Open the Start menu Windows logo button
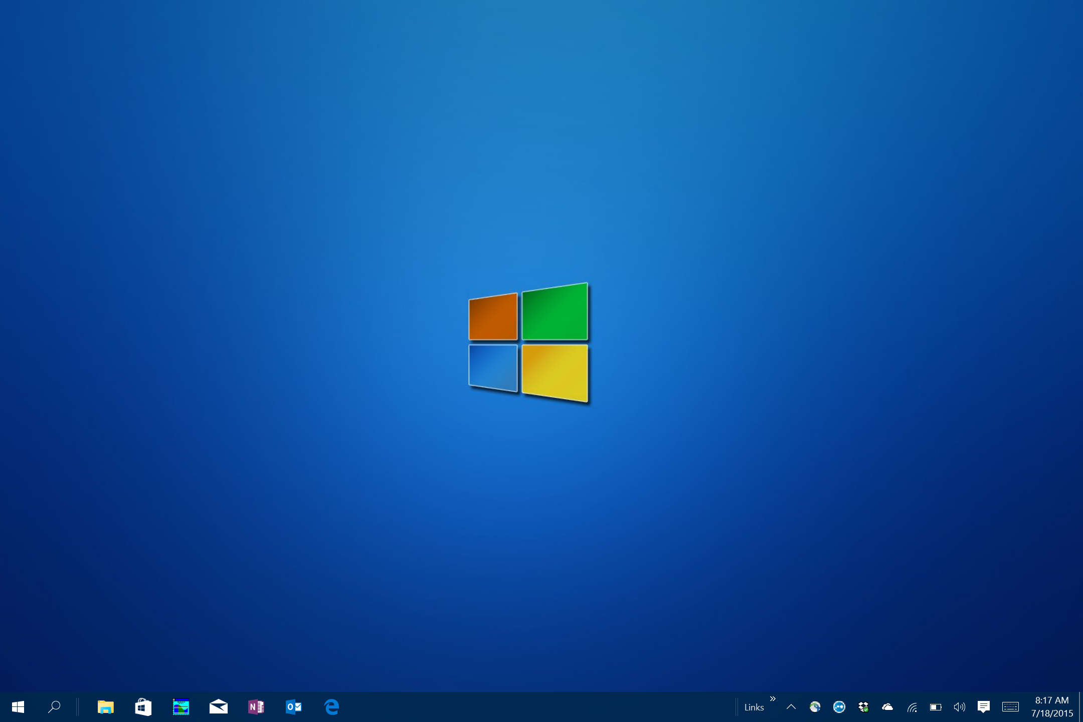Image resolution: width=1083 pixels, height=722 pixels. click(x=18, y=707)
